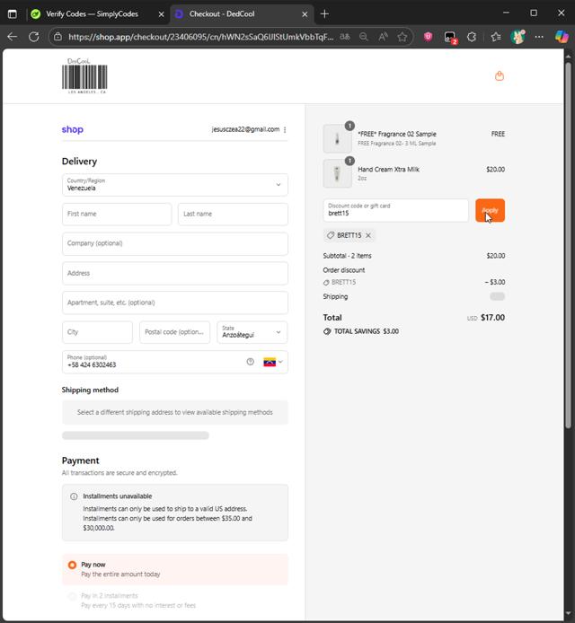Click the Company (optional) field

point(175,243)
